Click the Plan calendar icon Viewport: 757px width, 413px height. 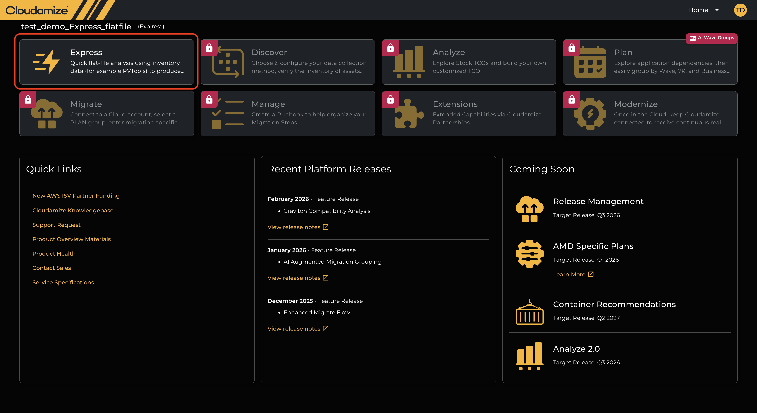point(590,62)
